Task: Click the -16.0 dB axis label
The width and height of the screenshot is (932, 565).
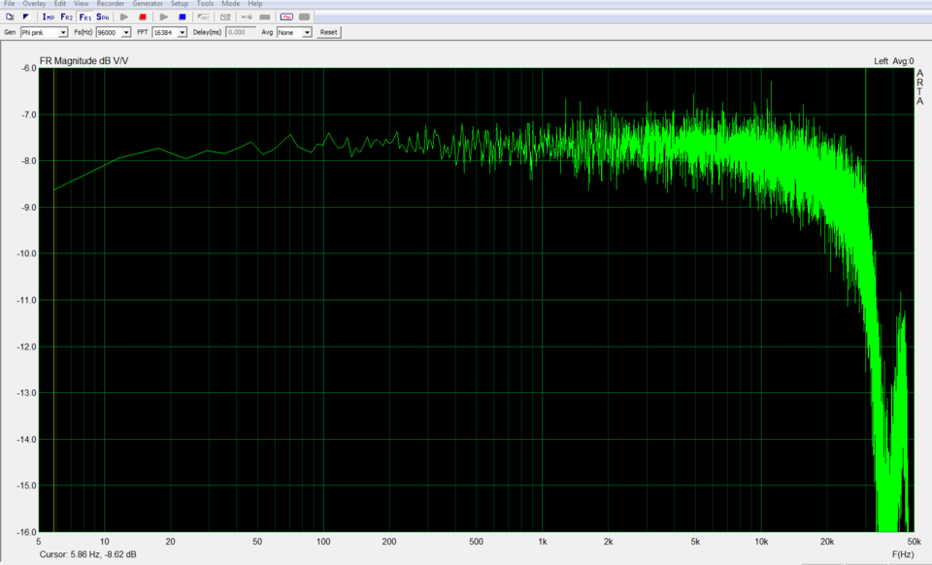Action: tap(27, 532)
